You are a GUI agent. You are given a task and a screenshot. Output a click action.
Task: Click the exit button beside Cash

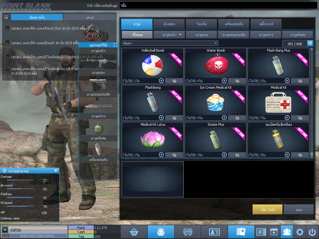point(299,209)
